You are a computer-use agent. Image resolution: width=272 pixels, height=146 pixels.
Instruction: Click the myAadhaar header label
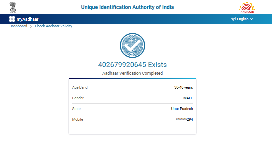[x=27, y=19]
